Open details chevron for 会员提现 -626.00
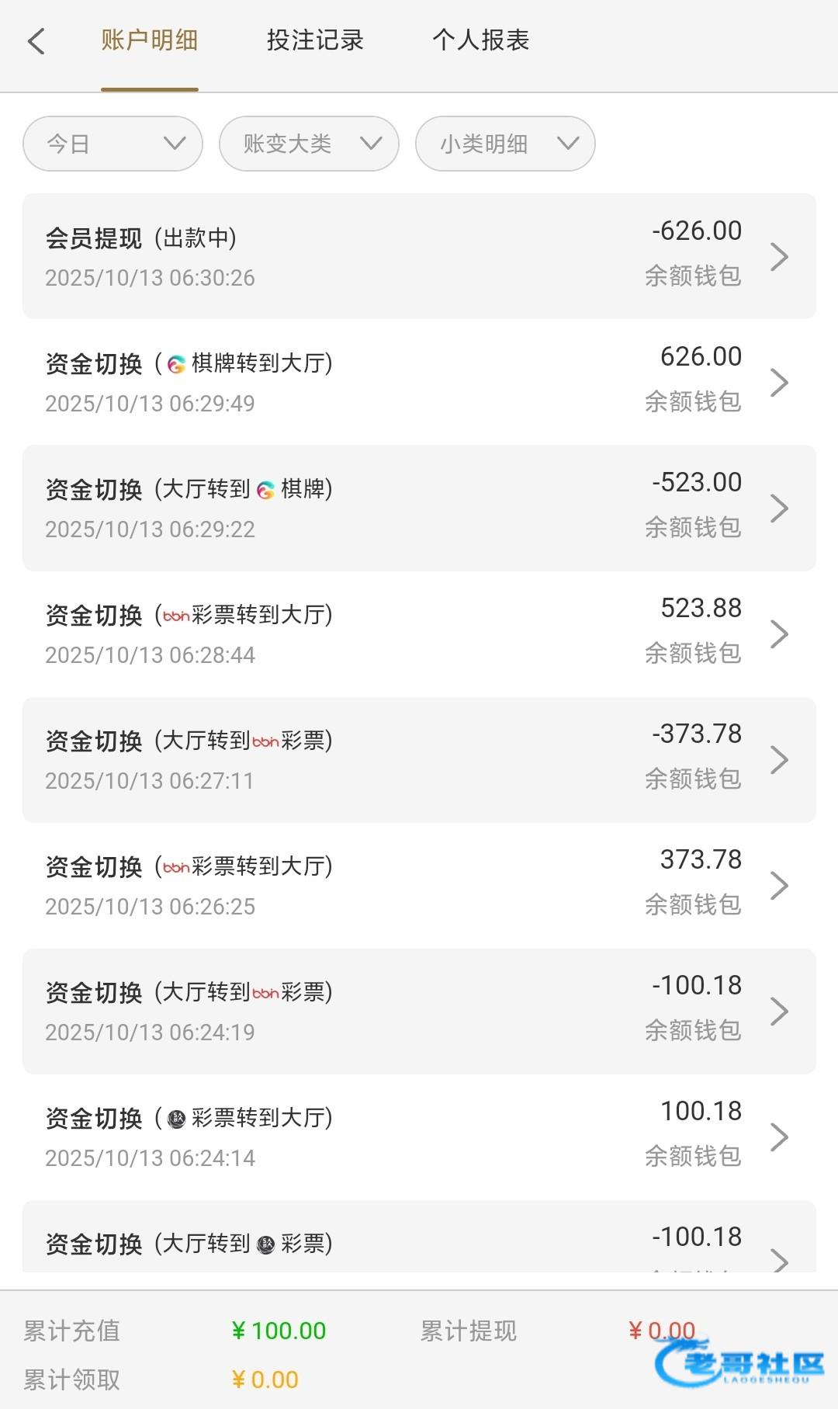 point(779,256)
